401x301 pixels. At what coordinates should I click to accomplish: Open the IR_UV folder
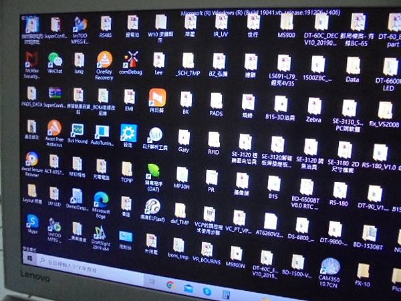[x=221, y=25]
